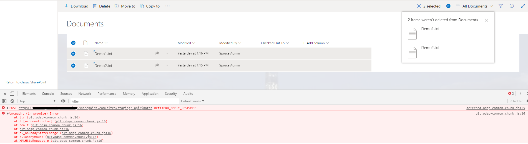The height and width of the screenshot is (144, 528).
Task: Click the red error count badge
Action: tap(511, 94)
